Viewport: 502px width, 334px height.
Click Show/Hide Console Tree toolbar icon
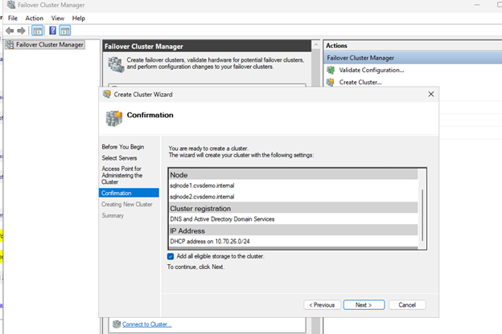tap(38, 31)
